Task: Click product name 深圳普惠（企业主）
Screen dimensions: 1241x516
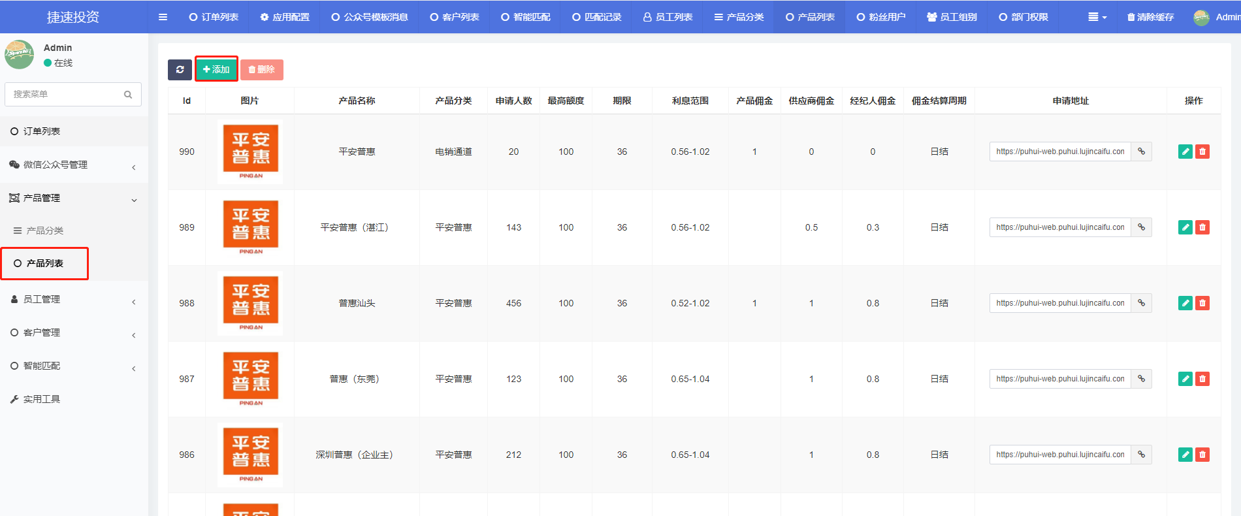Action: pos(357,455)
